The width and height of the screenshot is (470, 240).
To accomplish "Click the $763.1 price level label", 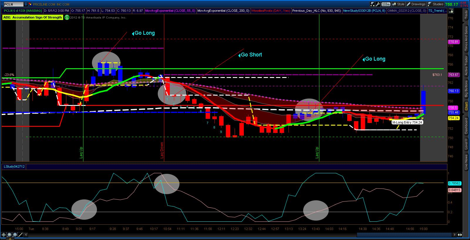I will (x=437, y=75).
